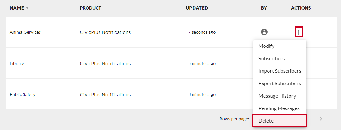Screen dimensions: 341x130
Task: Sort list by UPDATED column header
Action: [x=197, y=8]
